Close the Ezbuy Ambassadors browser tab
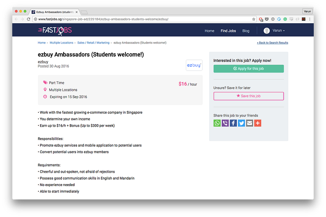Image resolution: width=326 pixels, height=217 pixels. 77,12
